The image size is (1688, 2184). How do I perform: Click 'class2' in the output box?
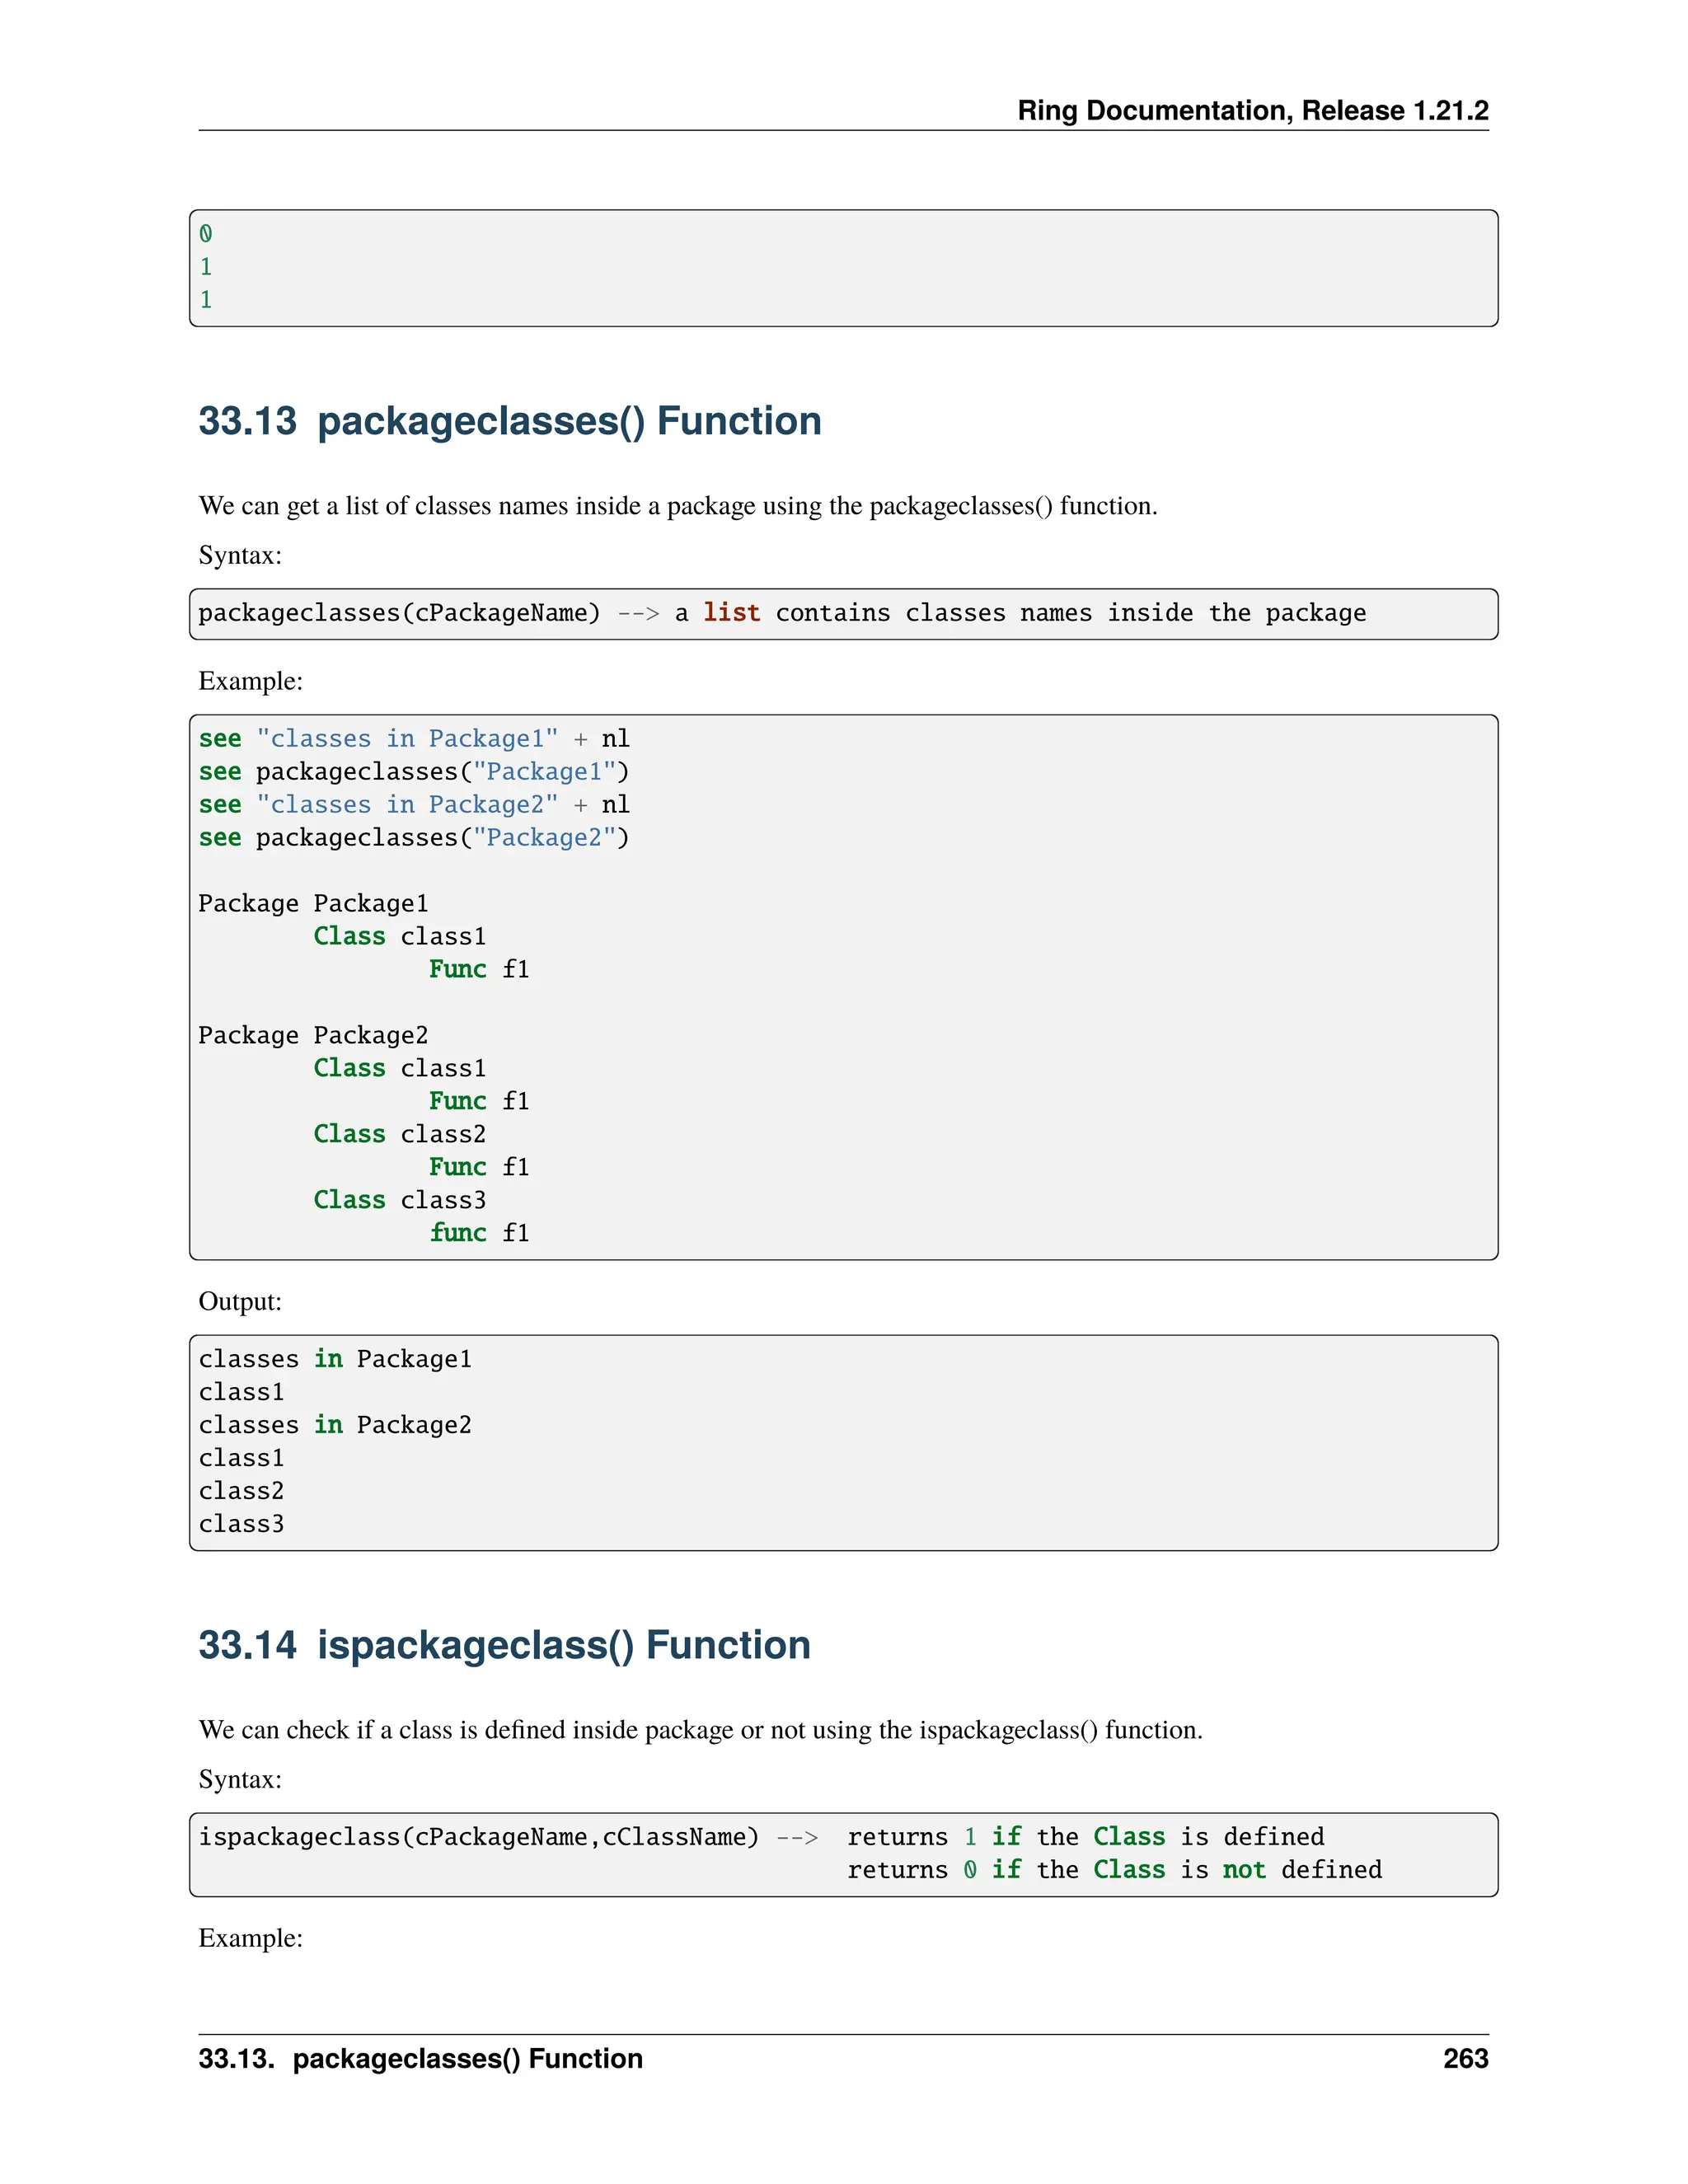241,1491
